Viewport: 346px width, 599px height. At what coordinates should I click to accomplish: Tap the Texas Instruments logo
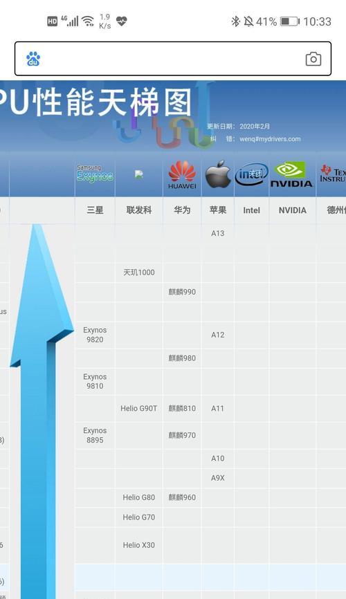coord(333,174)
